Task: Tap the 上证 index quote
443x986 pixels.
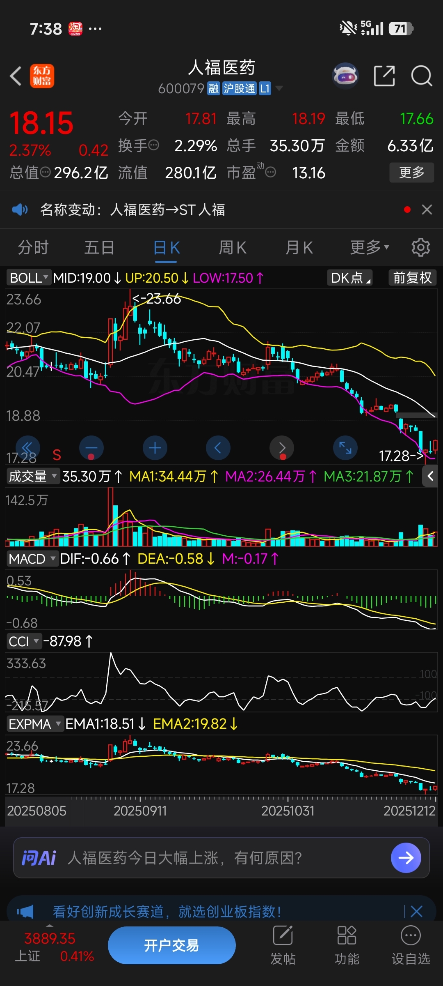Action: coord(54,947)
